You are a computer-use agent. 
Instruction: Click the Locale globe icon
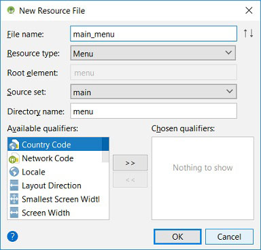(14, 172)
